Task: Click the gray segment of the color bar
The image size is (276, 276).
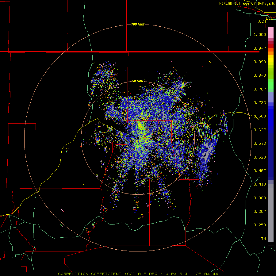Action: click(x=271, y=213)
